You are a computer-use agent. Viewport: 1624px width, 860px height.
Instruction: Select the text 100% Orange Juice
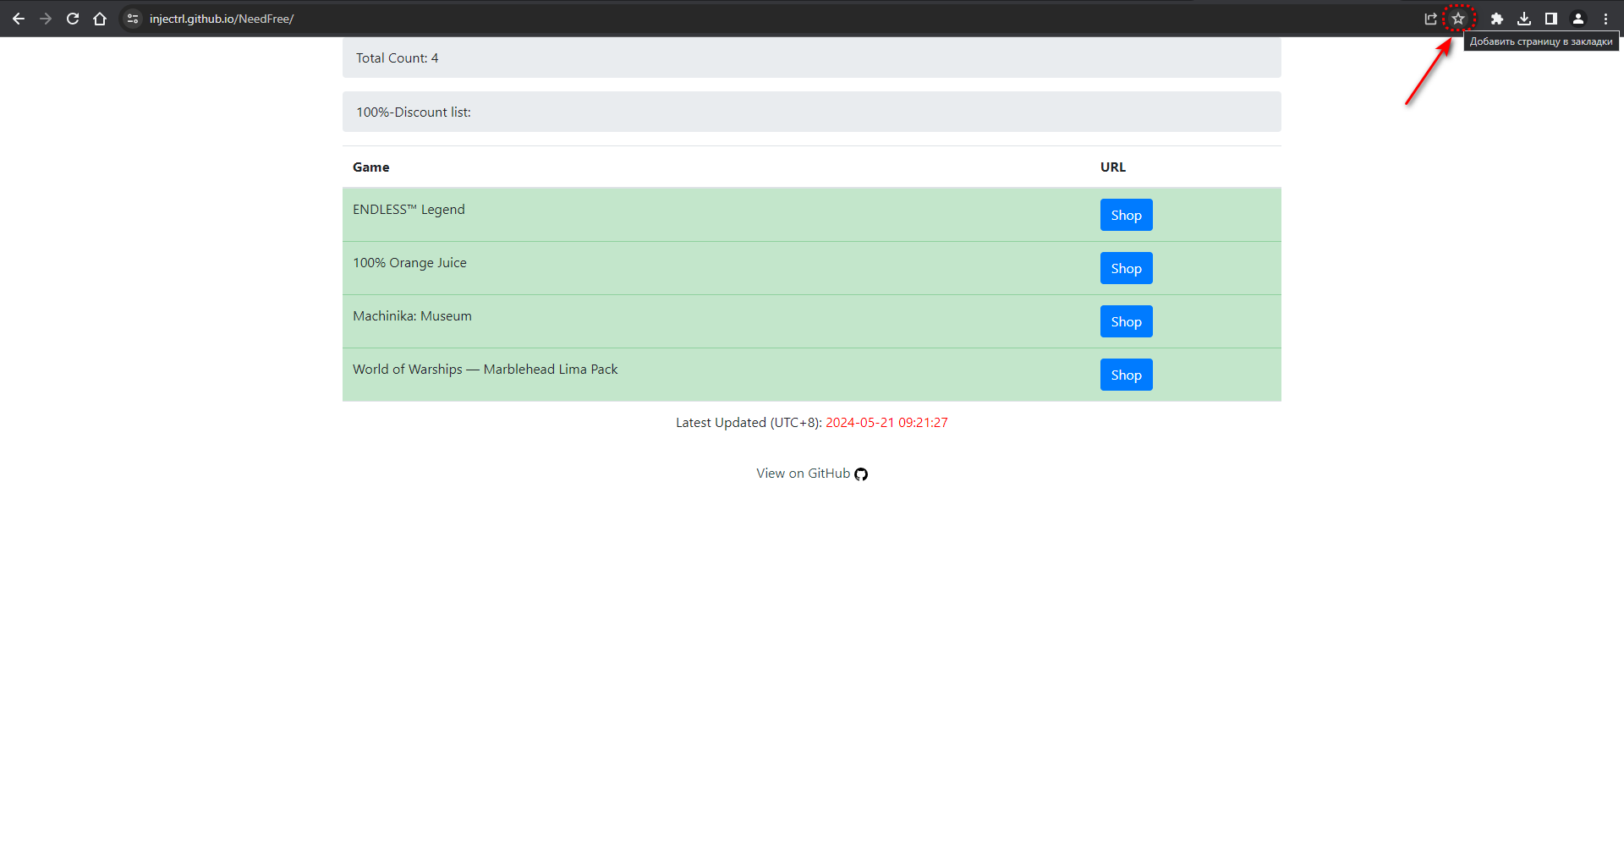point(409,263)
